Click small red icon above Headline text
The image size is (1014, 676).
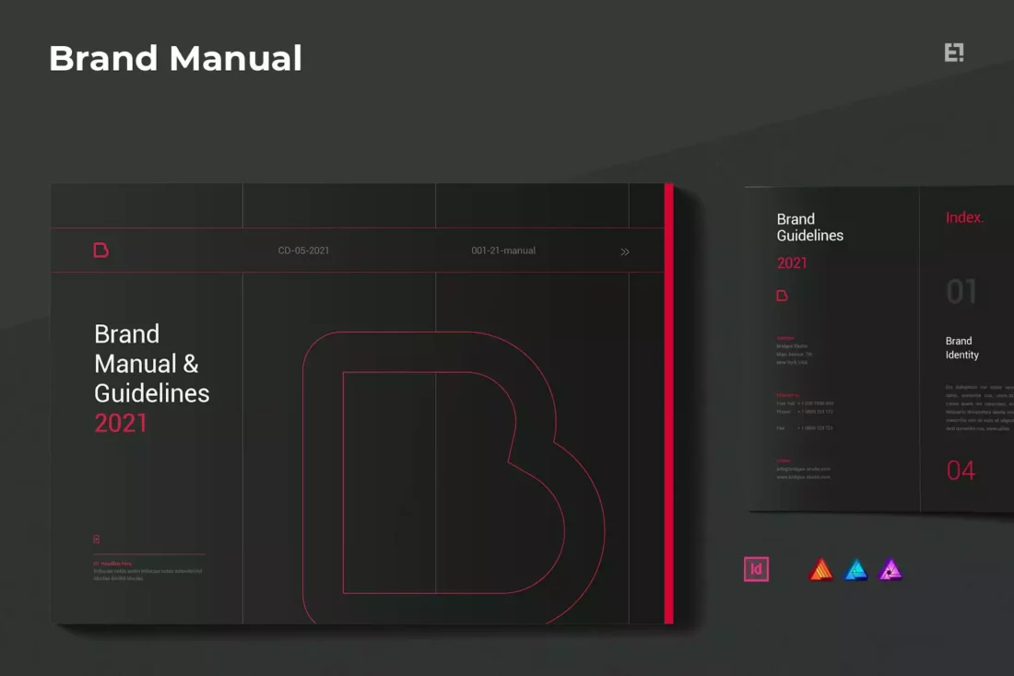point(97,540)
